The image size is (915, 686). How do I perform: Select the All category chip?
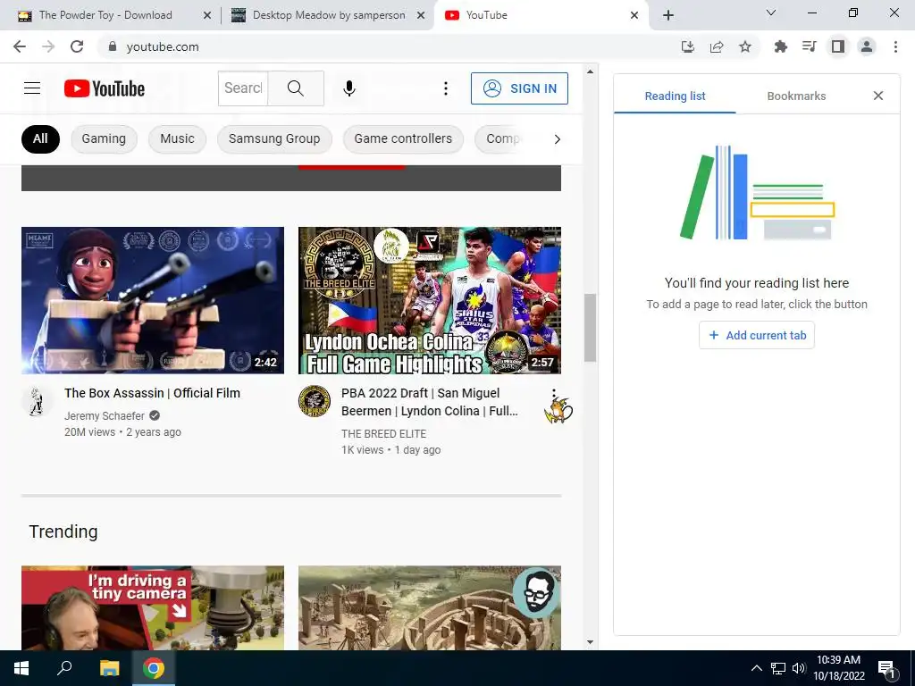[40, 138]
